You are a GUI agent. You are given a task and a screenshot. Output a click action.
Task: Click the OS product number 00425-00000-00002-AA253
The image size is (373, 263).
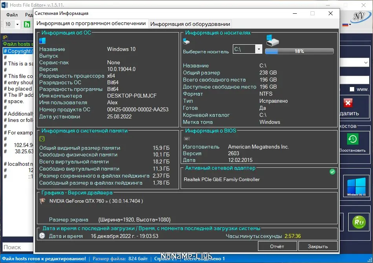coord(138,109)
